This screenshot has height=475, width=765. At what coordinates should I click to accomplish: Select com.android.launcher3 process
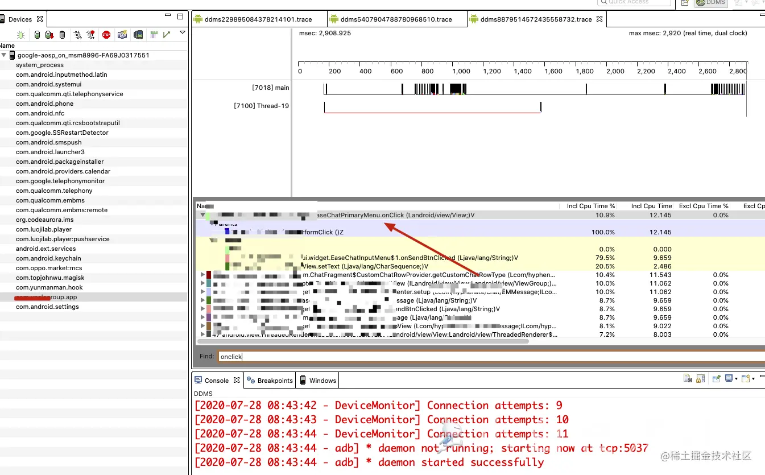(x=94, y=152)
